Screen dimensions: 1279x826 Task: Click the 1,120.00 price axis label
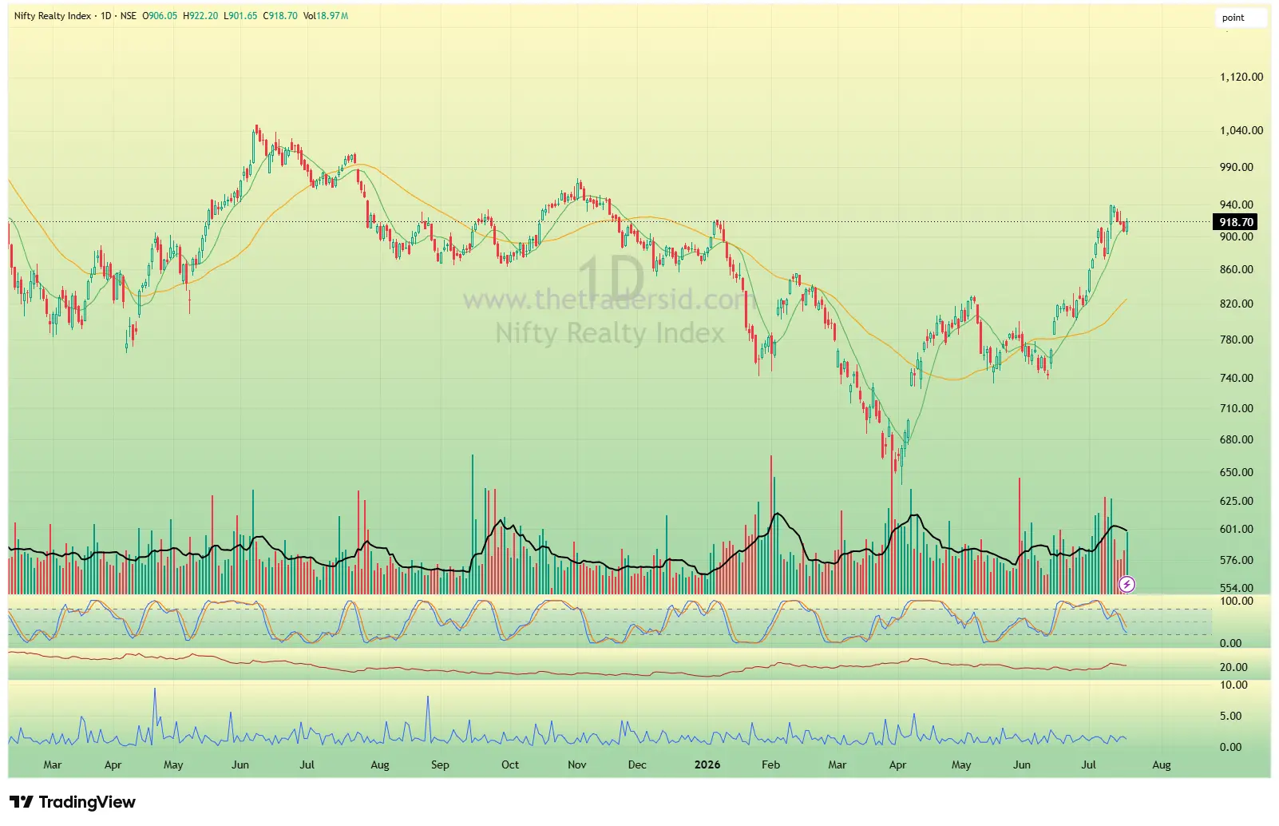[1241, 77]
